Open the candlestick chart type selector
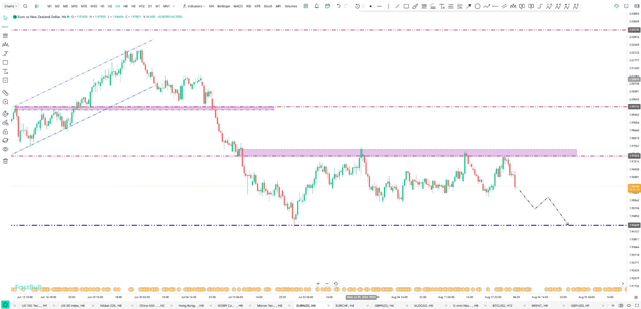The width and height of the screenshot is (641, 309). click(37, 6)
